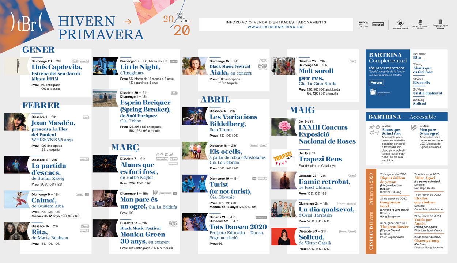Click the Joan Masdéu photo
The height and width of the screenshot is (263, 457).
point(17,122)
